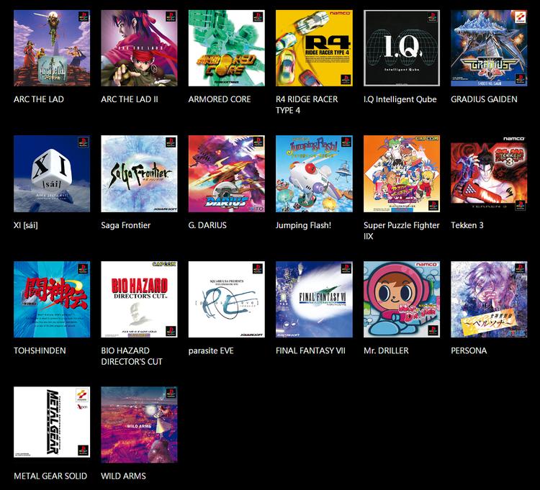Open the Jumping Flash! cover
This screenshot has width=540, height=490.
314,174
